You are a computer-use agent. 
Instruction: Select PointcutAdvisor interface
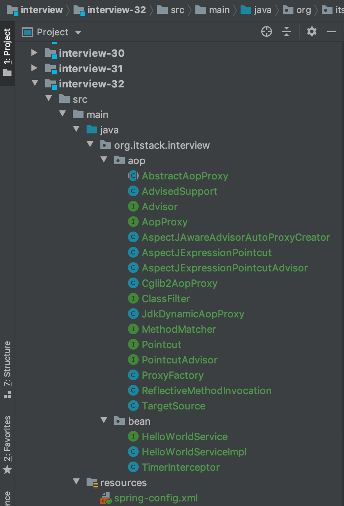[x=180, y=360]
